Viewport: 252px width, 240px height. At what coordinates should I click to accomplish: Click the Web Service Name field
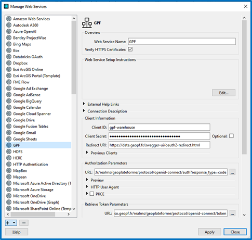point(182,42)
